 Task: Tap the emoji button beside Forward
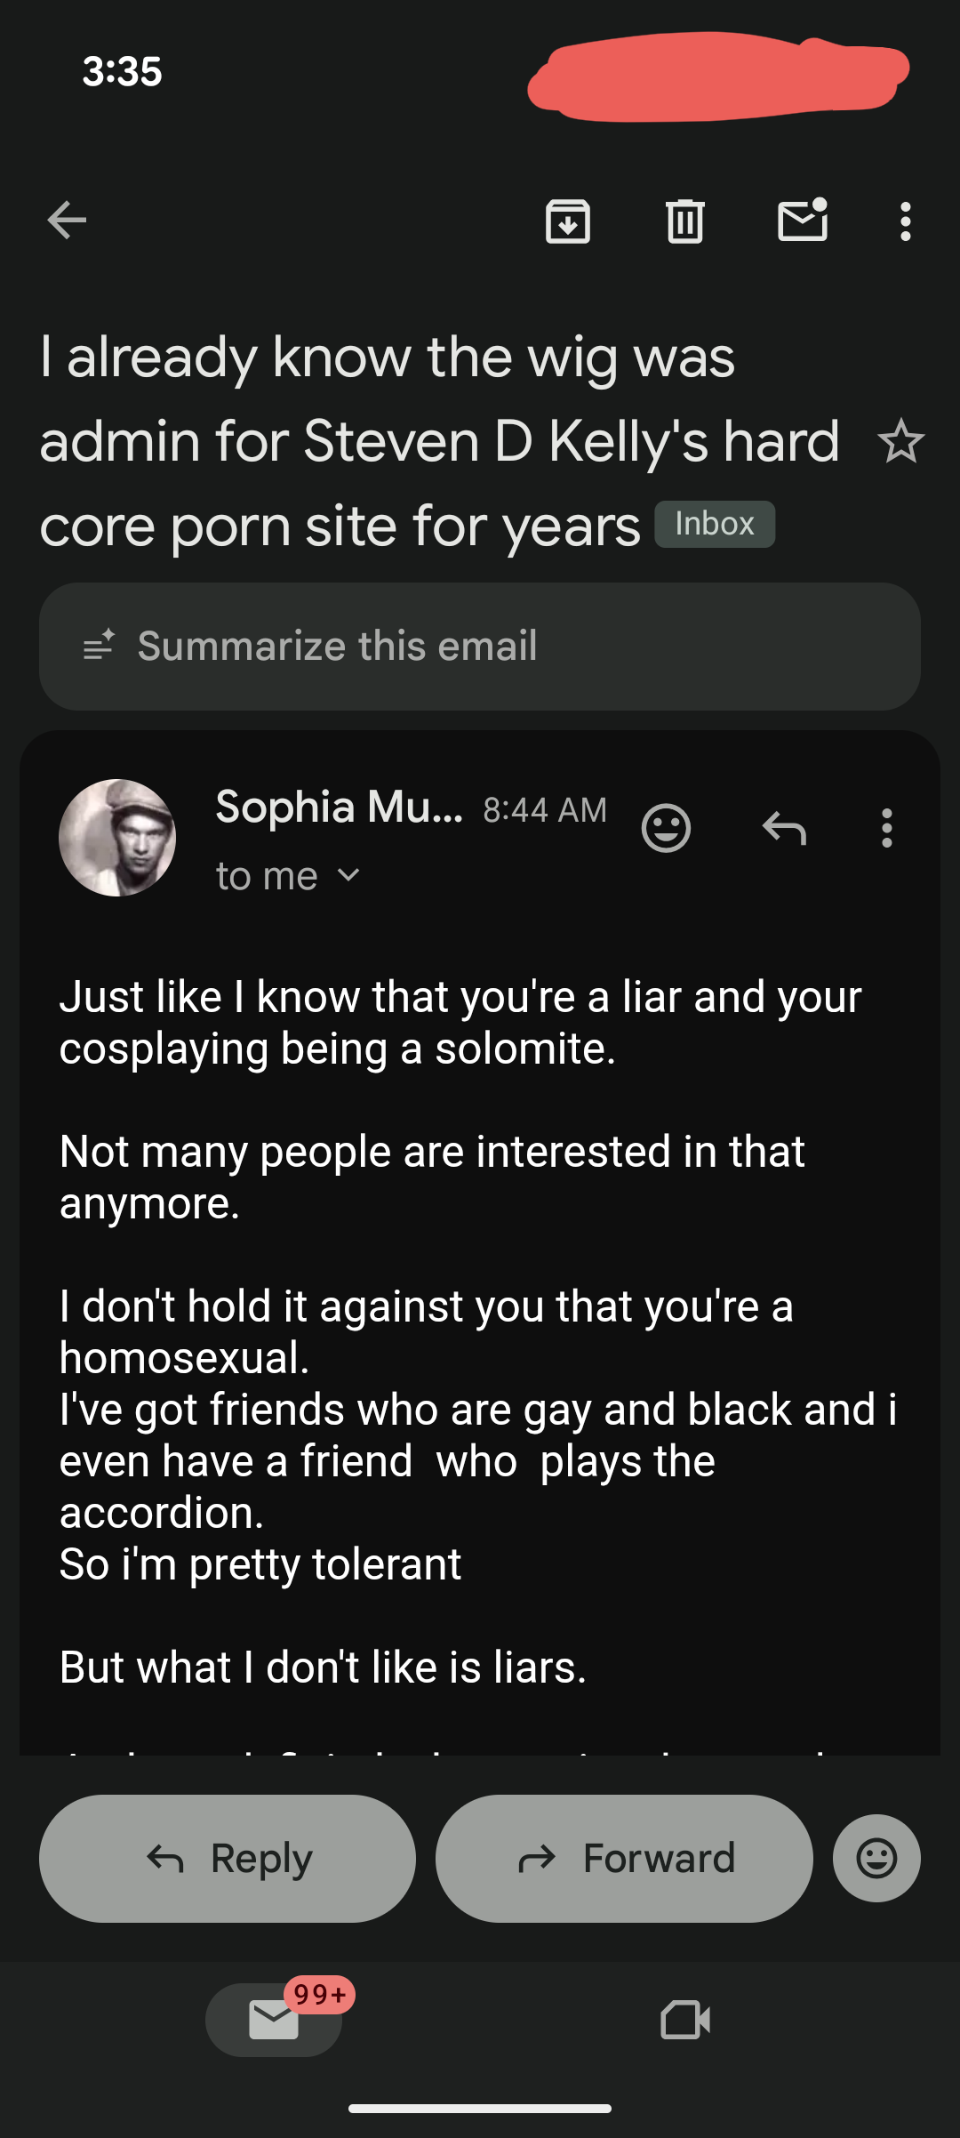pos(876,1858)
